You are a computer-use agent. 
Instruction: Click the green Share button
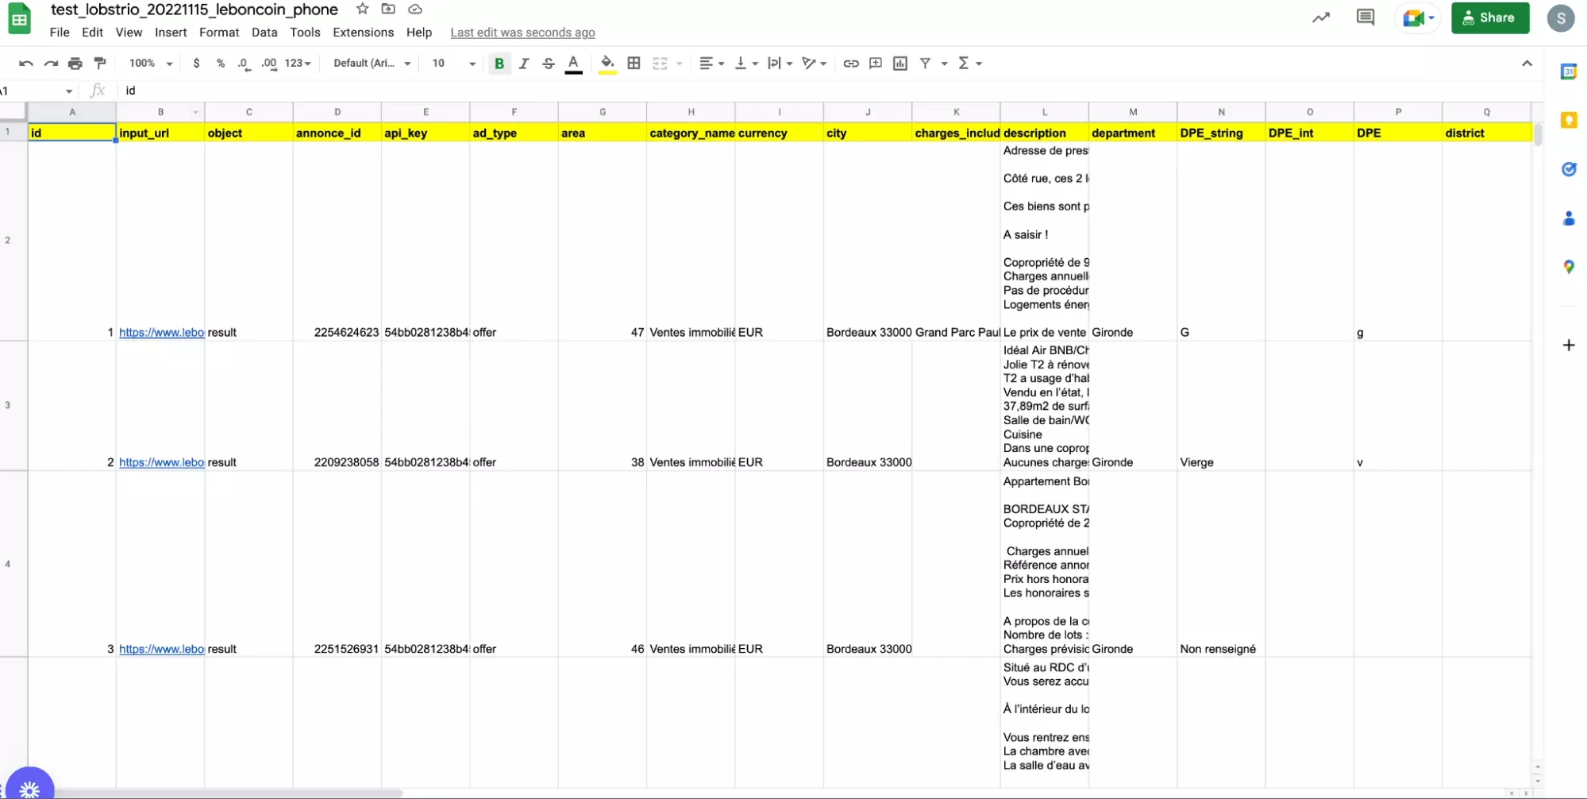click(x=1489, y=17)
